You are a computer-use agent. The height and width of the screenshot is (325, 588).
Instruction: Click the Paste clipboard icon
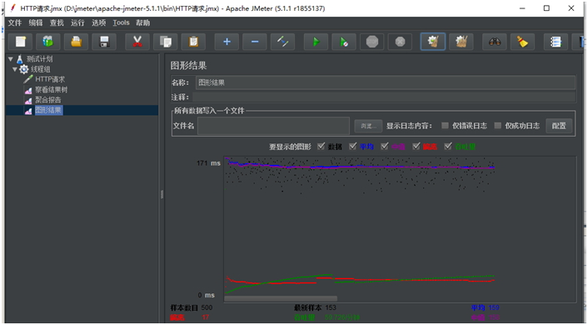(193, 42)
